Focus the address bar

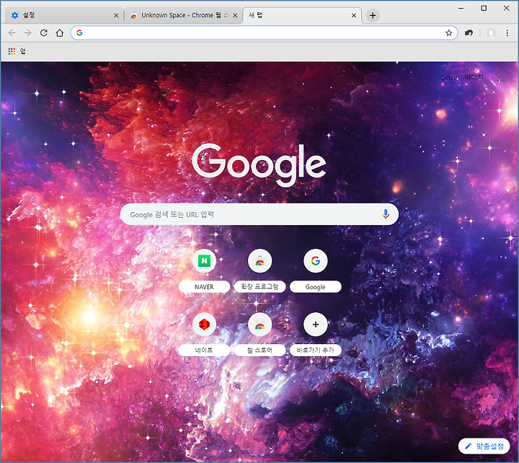point(263,32)
